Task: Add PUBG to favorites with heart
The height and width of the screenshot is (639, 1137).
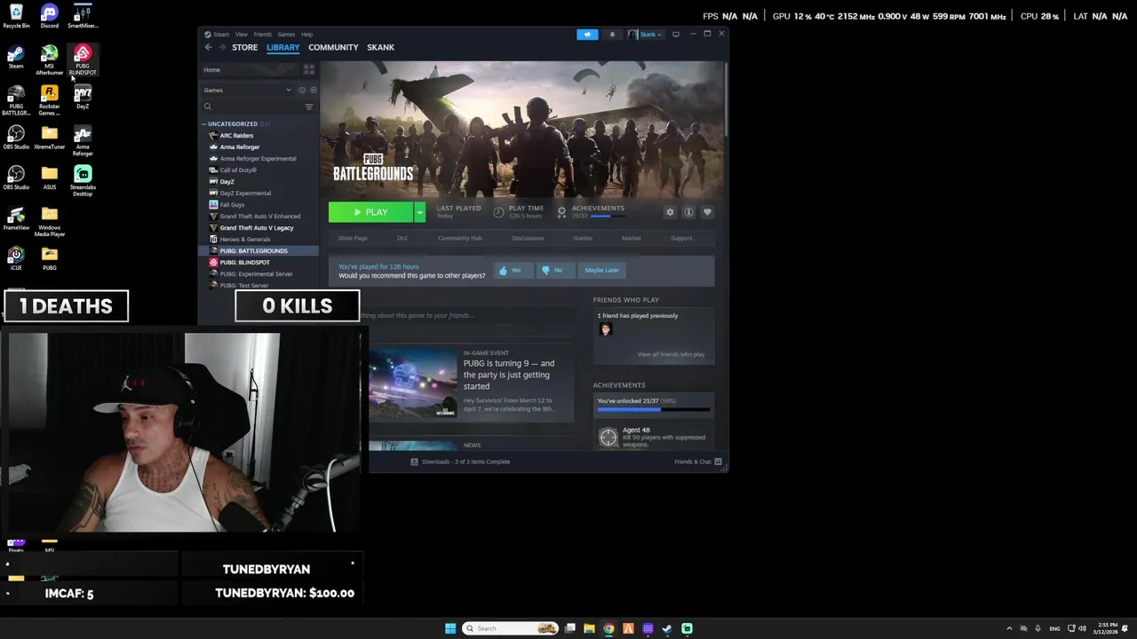Action: pyautogui.click(x=707, y=212)
